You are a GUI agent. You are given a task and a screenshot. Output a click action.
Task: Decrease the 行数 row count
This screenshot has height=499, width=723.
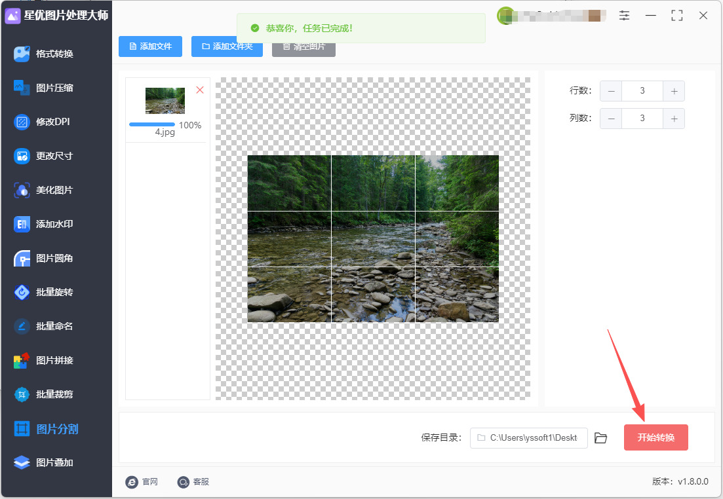(611, 91)
